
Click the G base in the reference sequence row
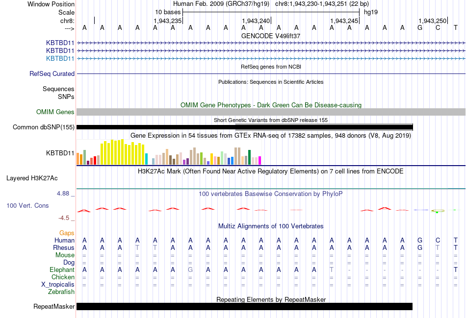tap(420, 28)
